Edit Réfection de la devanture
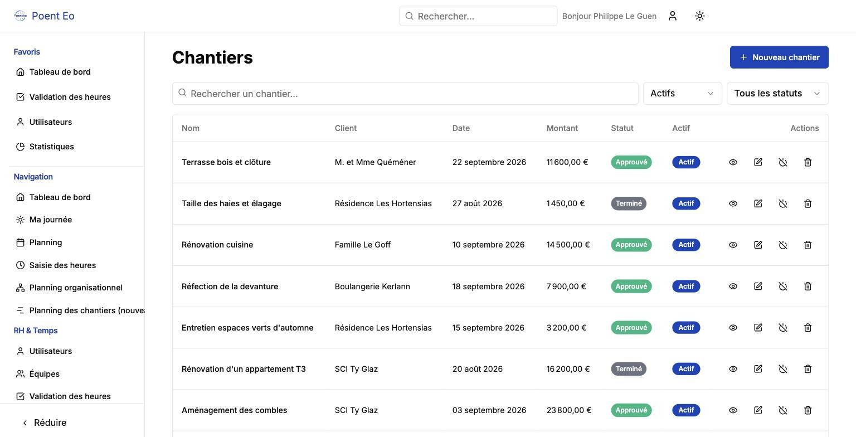This screenshot has height=437, width=856. pos(758,287)
